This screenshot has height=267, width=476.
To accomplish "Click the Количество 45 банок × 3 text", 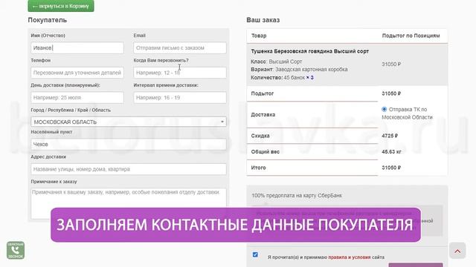I will [x=282, y=77].
